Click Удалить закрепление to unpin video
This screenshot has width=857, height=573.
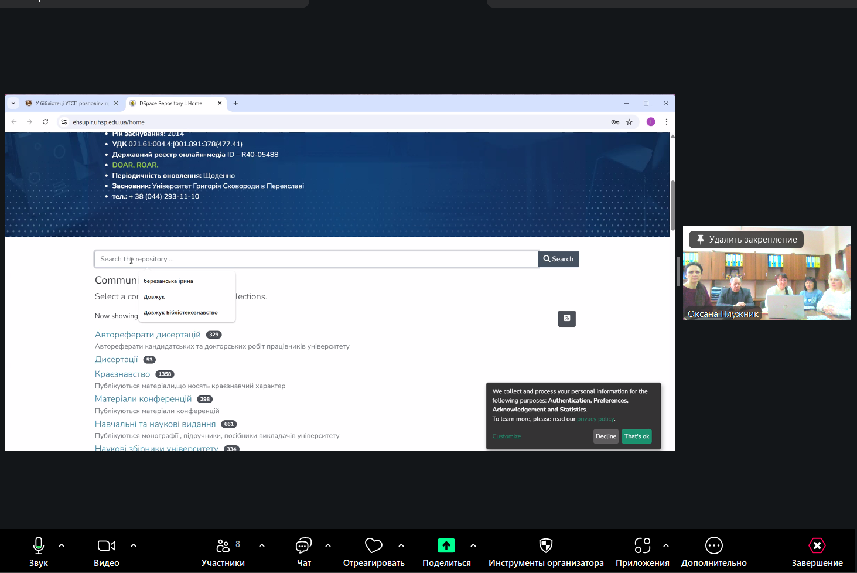746,240
